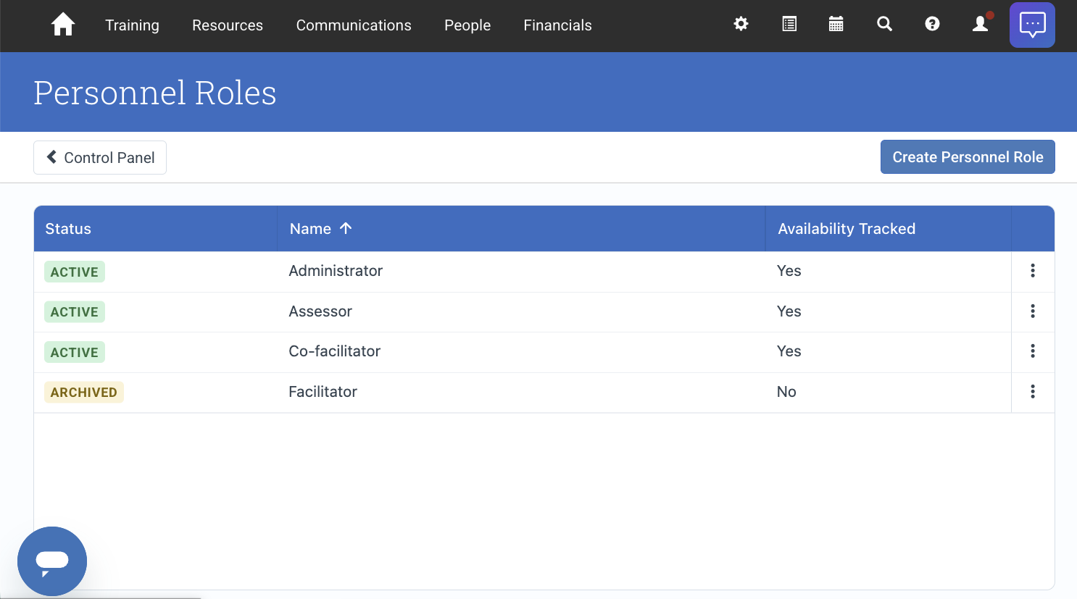Select the Assessor role name
1077x599 pixels.
coord(320,311)
